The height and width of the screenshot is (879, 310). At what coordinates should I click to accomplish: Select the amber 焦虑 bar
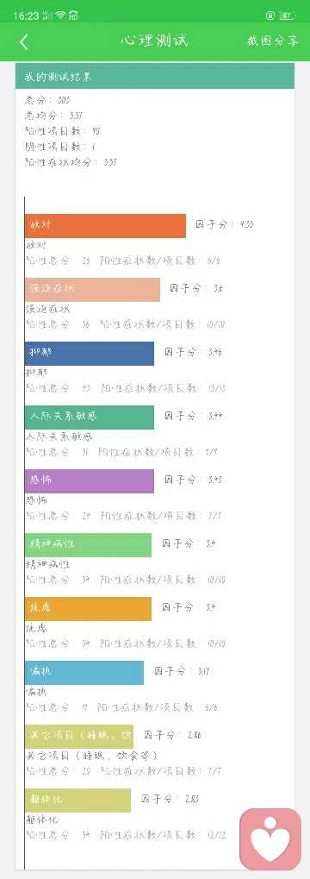coord(89,609)
